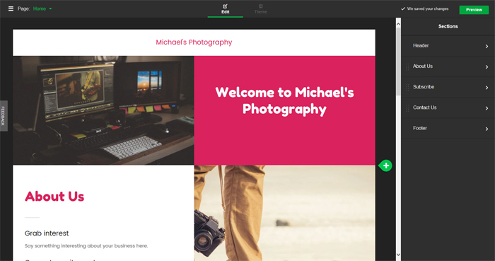Viewport: 495px width, 261px height.
Task: Expand the Header chevron arrow
Action: [487, 47]
